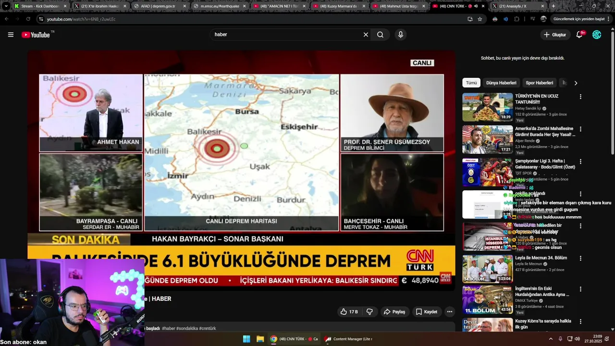This screenshot has height=346, width=615.
Task: Click the #cnntürk hashtag link
Action: (208, 329)
